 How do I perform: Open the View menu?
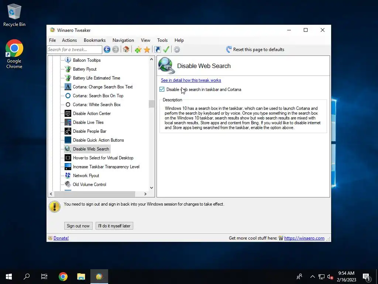pyautogui.click(x=145, y=40)
